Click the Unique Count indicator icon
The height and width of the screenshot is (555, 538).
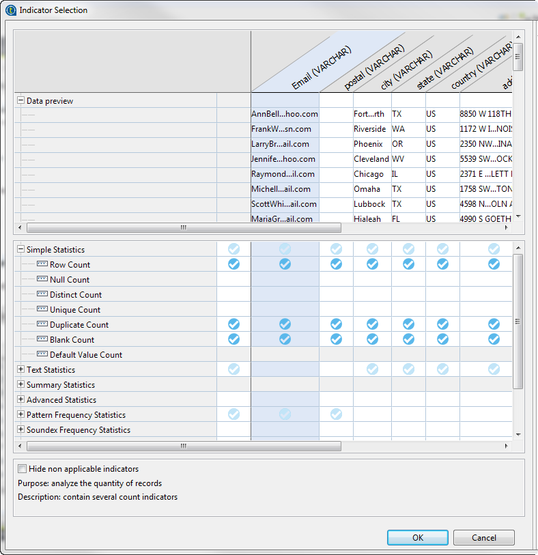coord(42,310)
